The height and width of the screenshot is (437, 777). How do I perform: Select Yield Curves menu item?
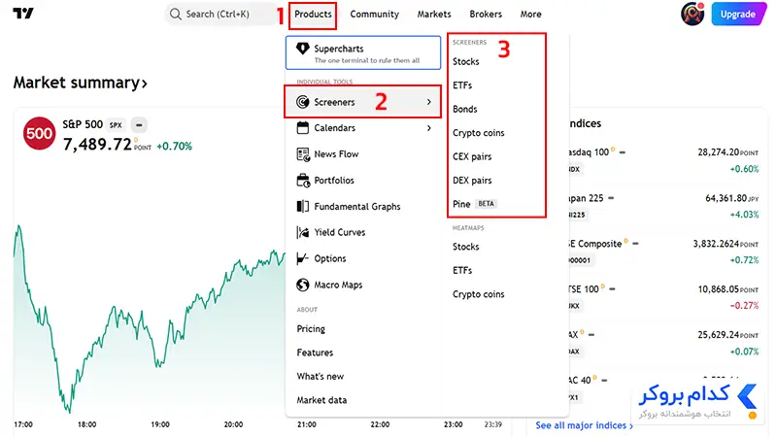coord(363,232)
